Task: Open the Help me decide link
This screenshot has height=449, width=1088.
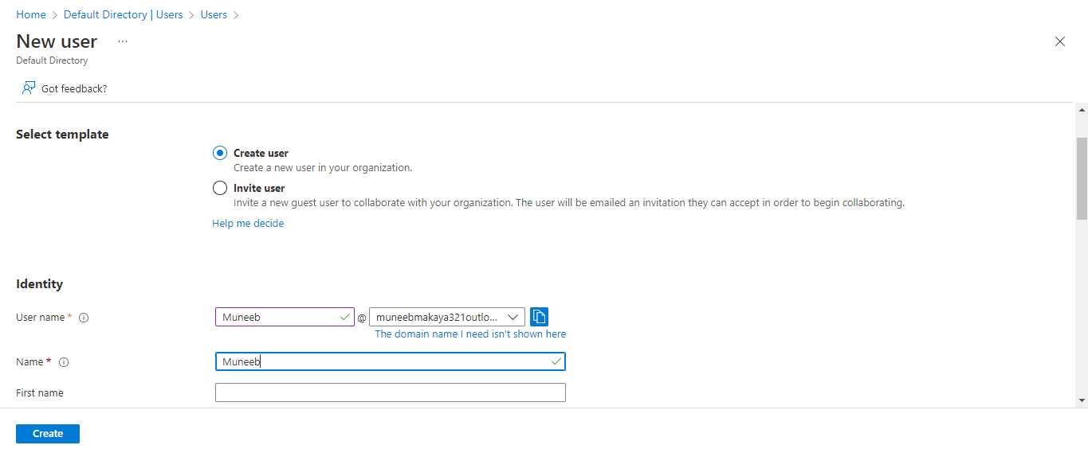Action: coord(248,224)
